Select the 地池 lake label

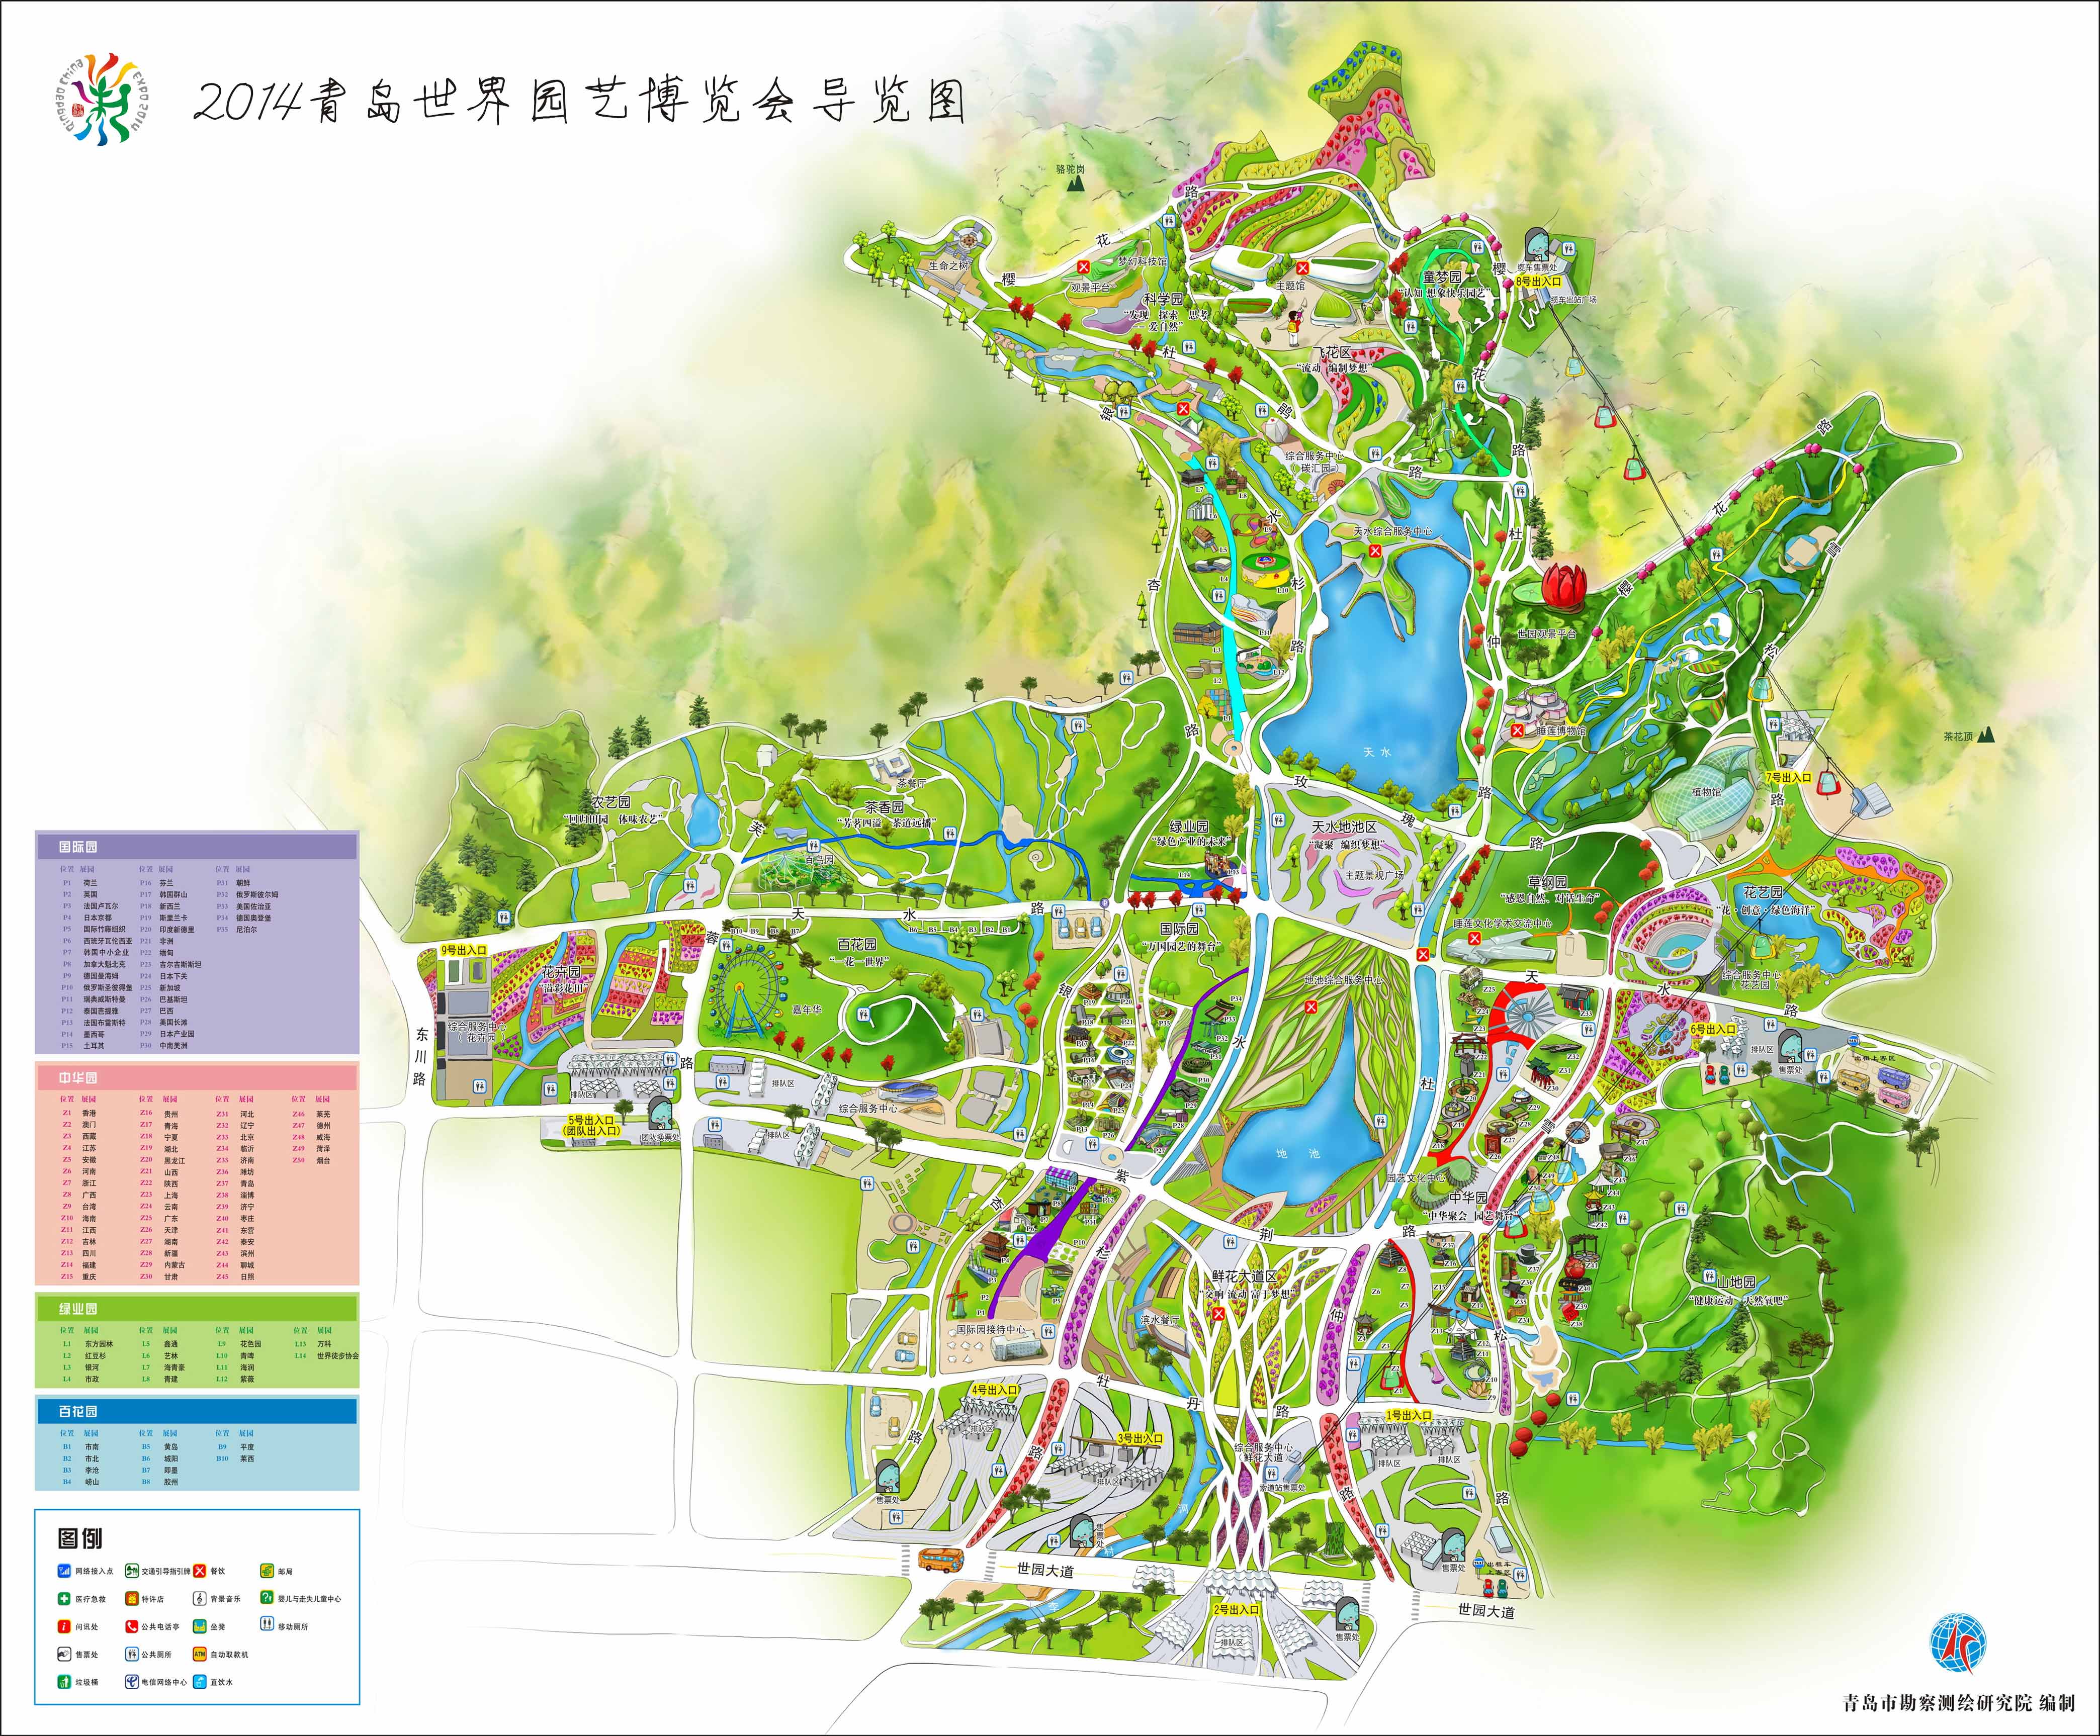(x=1298, y=1153)
